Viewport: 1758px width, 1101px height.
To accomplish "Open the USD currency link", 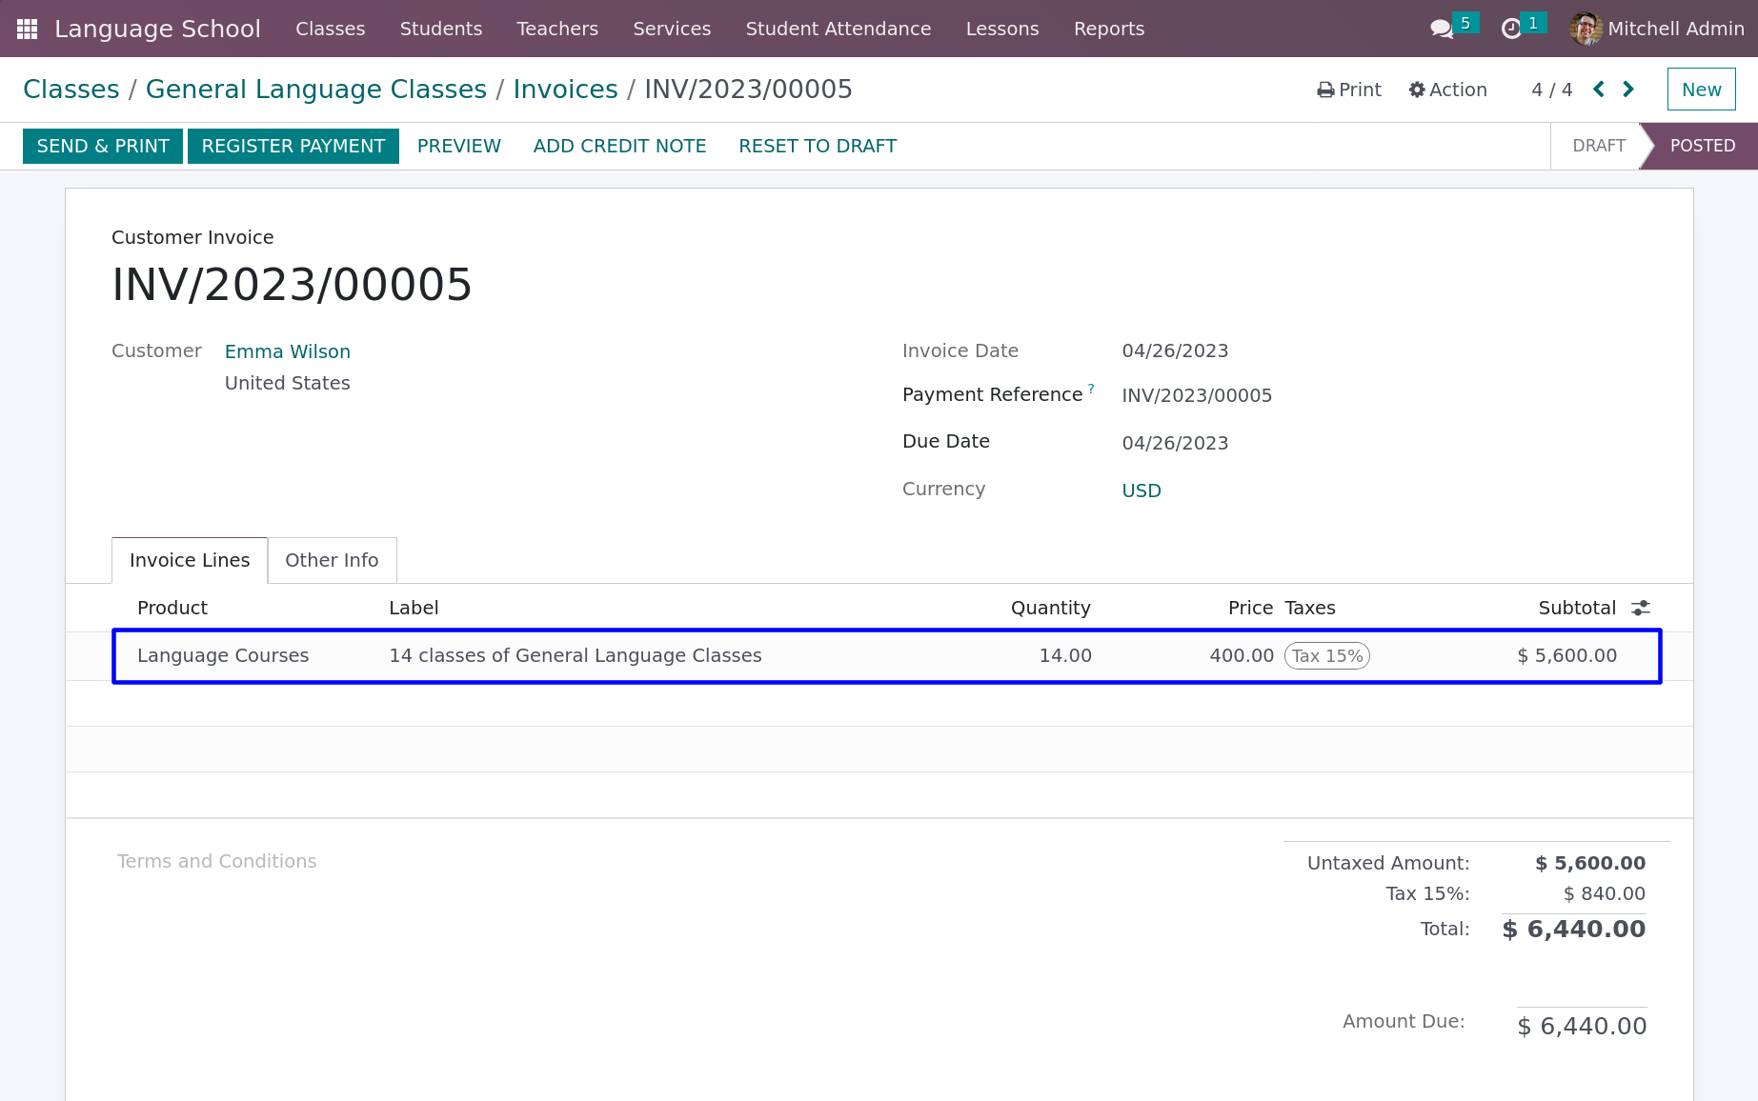I will click(x=1142, y=490).
